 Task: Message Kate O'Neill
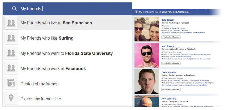click(x=176, y=37)
